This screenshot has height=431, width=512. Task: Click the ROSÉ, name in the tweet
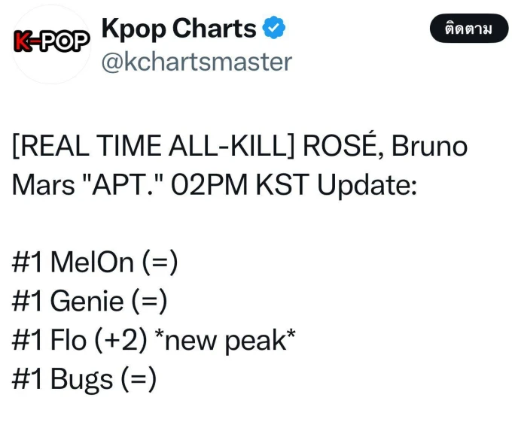point(343,145)
